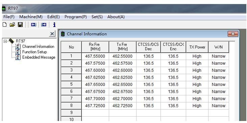This screenshot has width=247, height=123.
Task: Click the W/N column header
Action: point(219,47)
